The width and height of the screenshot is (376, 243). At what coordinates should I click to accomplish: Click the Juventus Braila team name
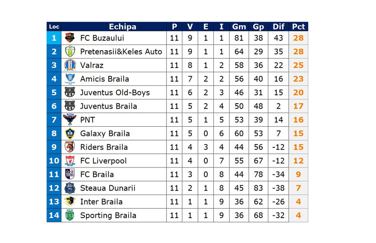[109, 106]
